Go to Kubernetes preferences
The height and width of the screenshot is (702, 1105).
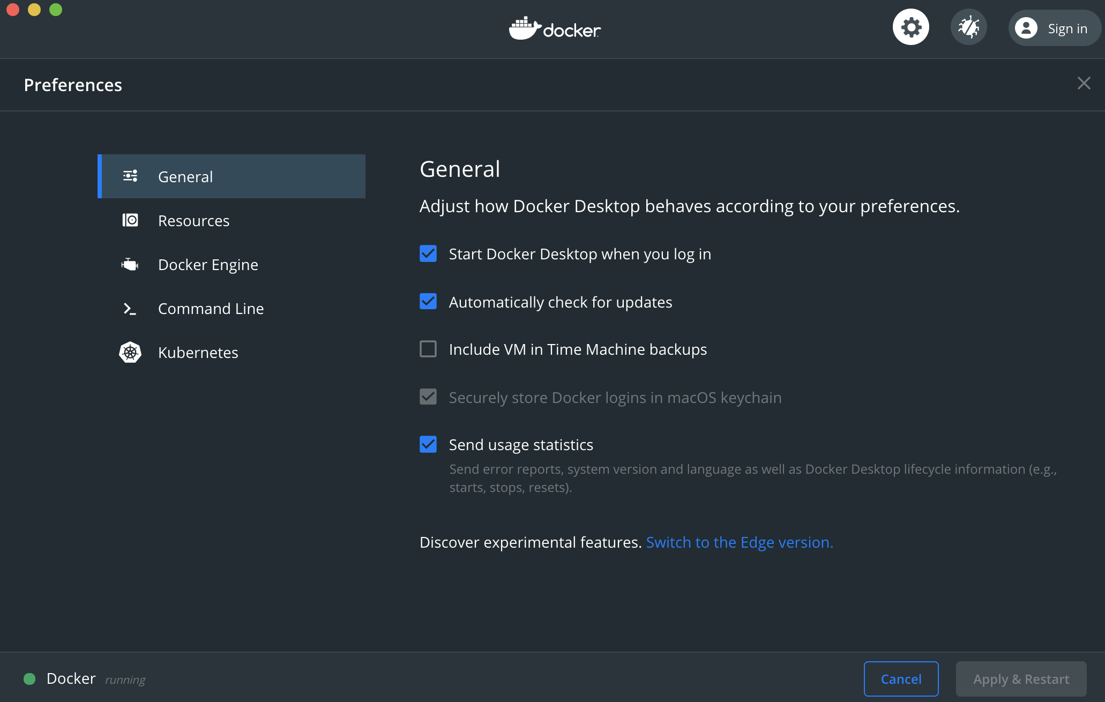(198, 353)
